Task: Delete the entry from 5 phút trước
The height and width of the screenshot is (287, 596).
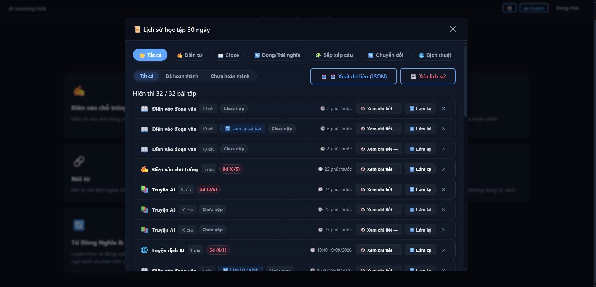Action: (444, 108)
